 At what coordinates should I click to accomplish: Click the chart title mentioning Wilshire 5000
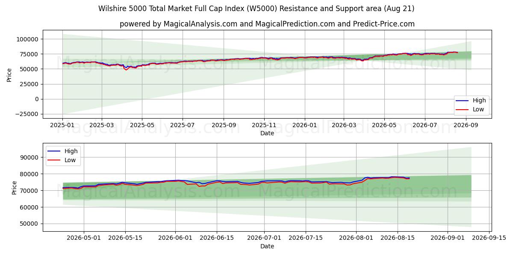point(256,9)
